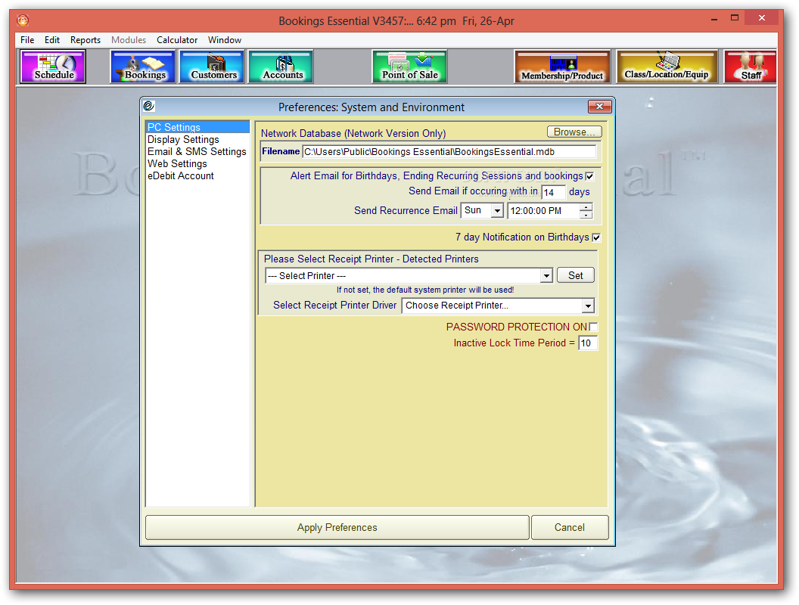Click Inactive Lock Time Period field
The image size is (799, 605).
click(x=588, y=343)
